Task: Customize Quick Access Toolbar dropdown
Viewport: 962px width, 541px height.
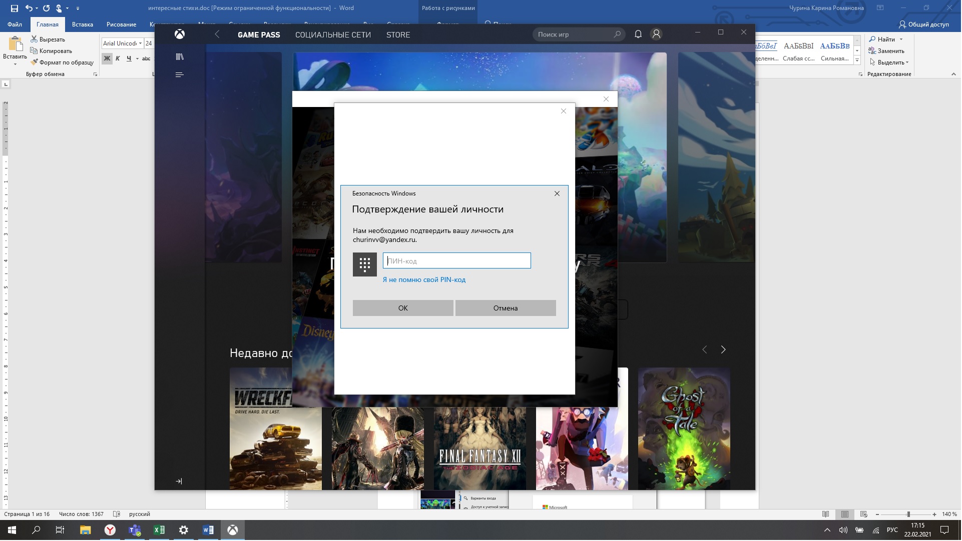Action: pos(78,8)
